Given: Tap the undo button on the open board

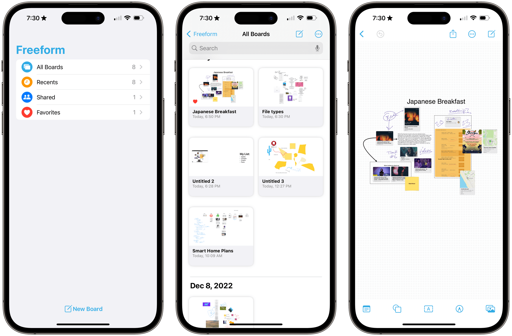Looking at the screenshot, I should [x=380, y=34].
